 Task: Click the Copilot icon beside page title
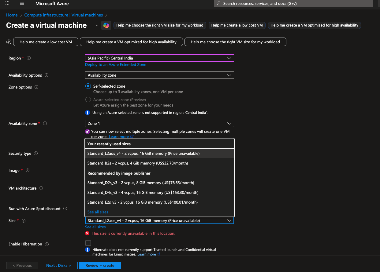106,25
